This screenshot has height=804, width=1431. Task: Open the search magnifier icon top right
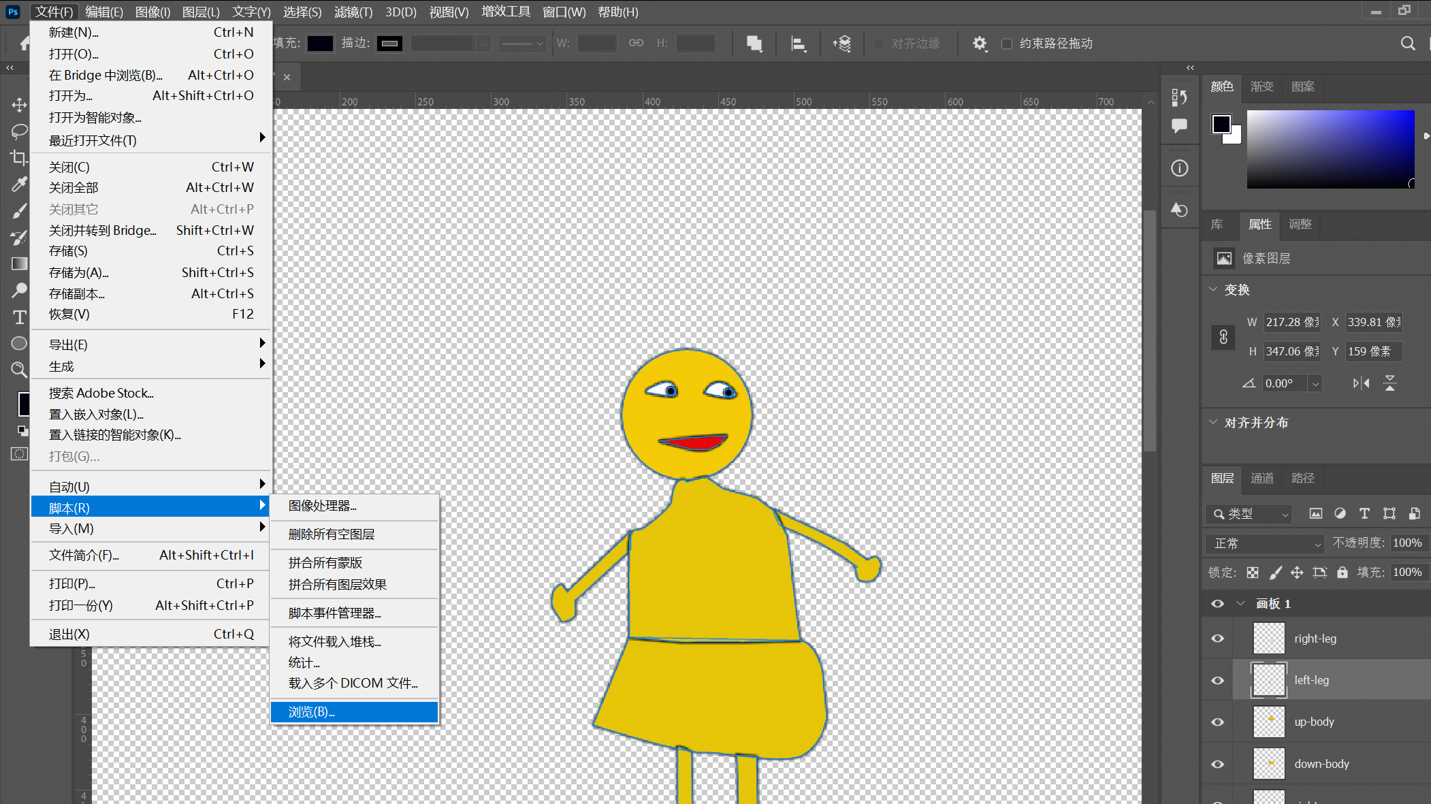(x=1408, y=44)
